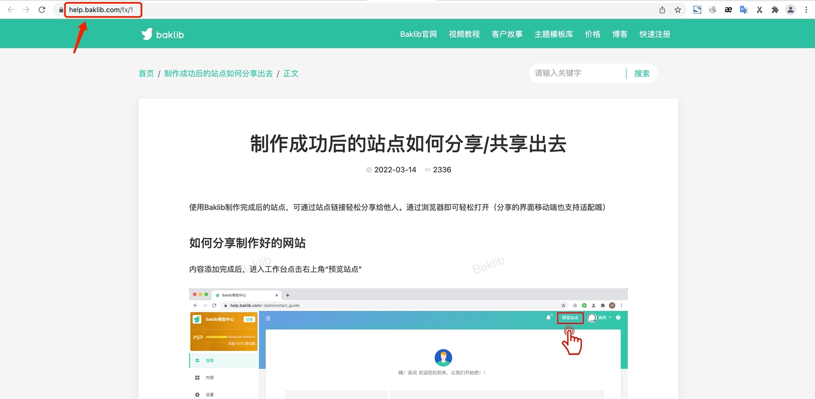Screen dimensions: 815x399
Task: Click 预览站点 in the embedded screenshot
Action: click(570, 318)
